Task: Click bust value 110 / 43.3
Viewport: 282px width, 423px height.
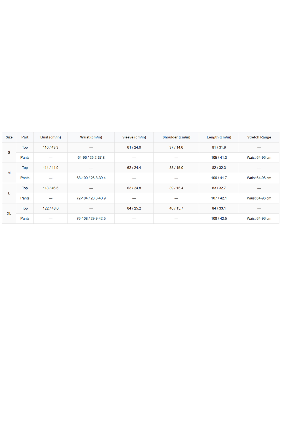Action: (51, 147)
